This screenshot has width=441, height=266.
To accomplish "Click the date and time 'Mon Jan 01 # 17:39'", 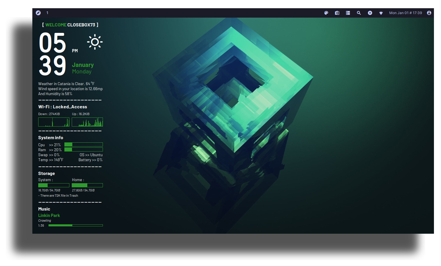I will [405, 13].
